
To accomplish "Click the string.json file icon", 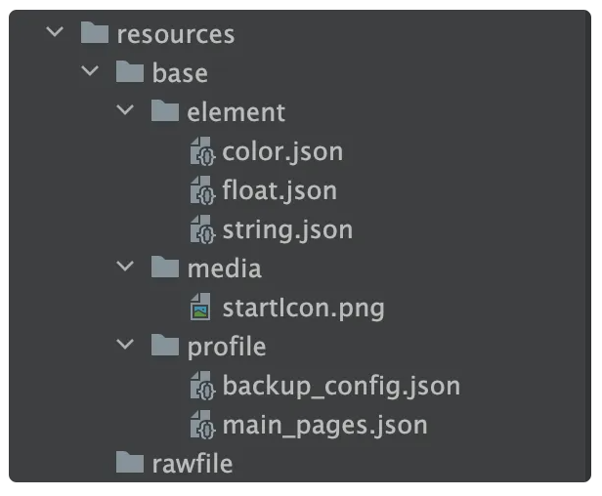I will tap(202, 229).
